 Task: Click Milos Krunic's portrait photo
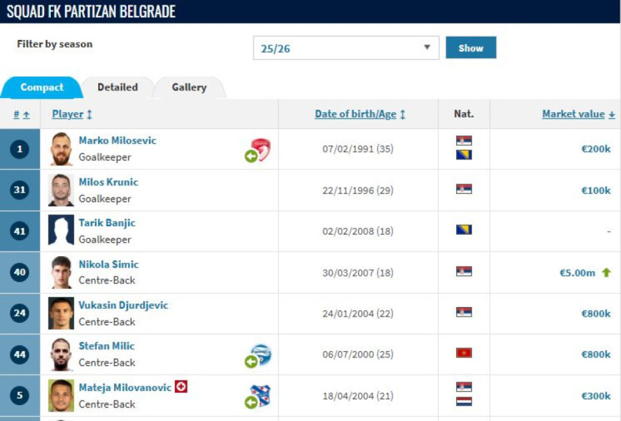point(61,190)
